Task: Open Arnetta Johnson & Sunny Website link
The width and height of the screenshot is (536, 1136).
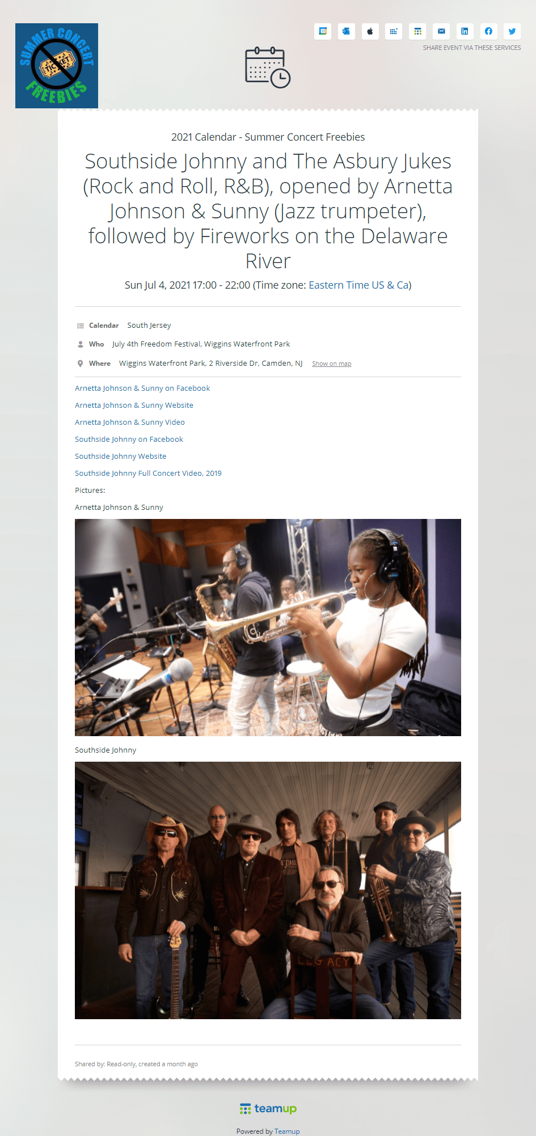Action: [134, 406]
